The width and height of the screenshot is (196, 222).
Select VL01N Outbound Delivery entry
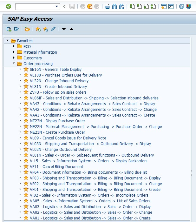point(92,155)
